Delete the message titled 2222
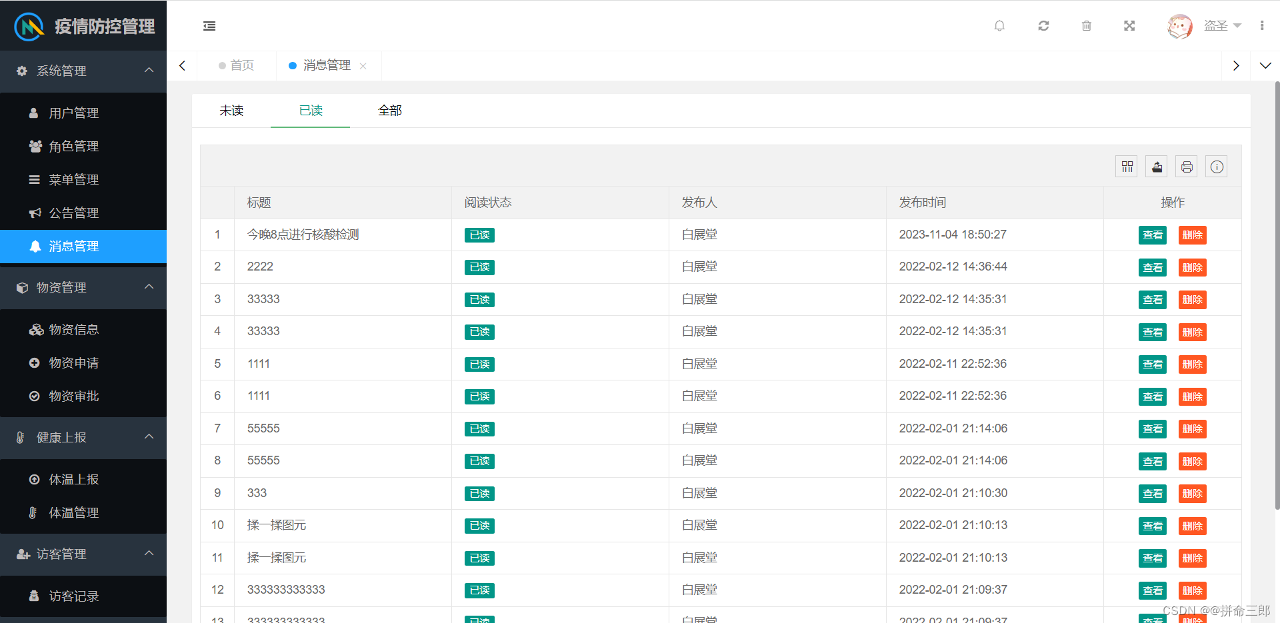The image size is (1280, 623). click(1193, 268)
